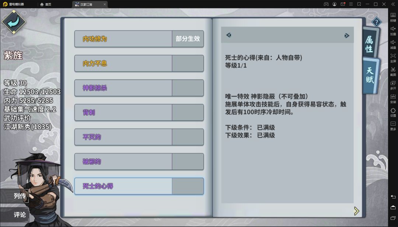
Task: Click the 基础集气速度 2.2 stat
Action: point(30,109)
